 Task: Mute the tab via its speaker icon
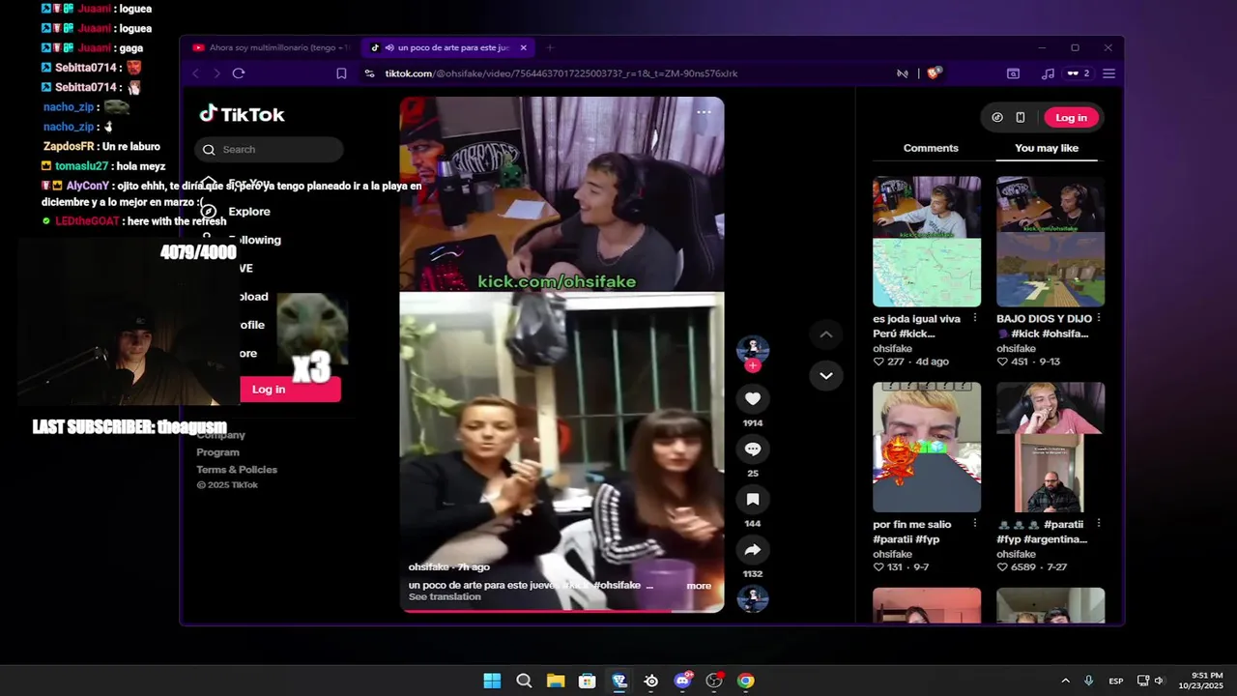coord(388,47)
